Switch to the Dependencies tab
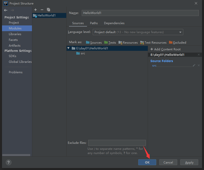204x170 pixels. [x=114, y=23]
